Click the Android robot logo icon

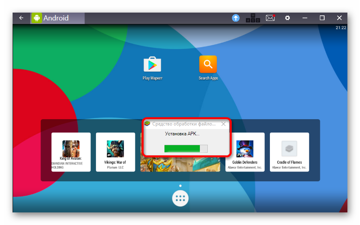(x=37, y=18)
